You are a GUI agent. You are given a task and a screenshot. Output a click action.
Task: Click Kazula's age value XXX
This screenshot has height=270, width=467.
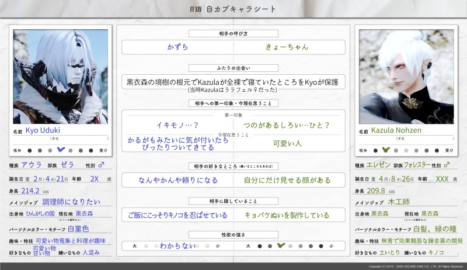click(442, 179)
